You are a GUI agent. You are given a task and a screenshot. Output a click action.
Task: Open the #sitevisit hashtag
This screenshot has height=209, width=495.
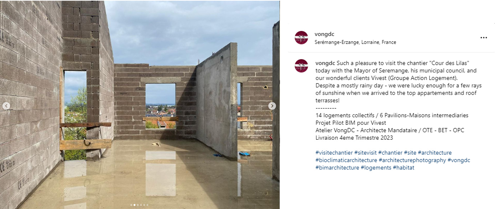coord(365,153)
